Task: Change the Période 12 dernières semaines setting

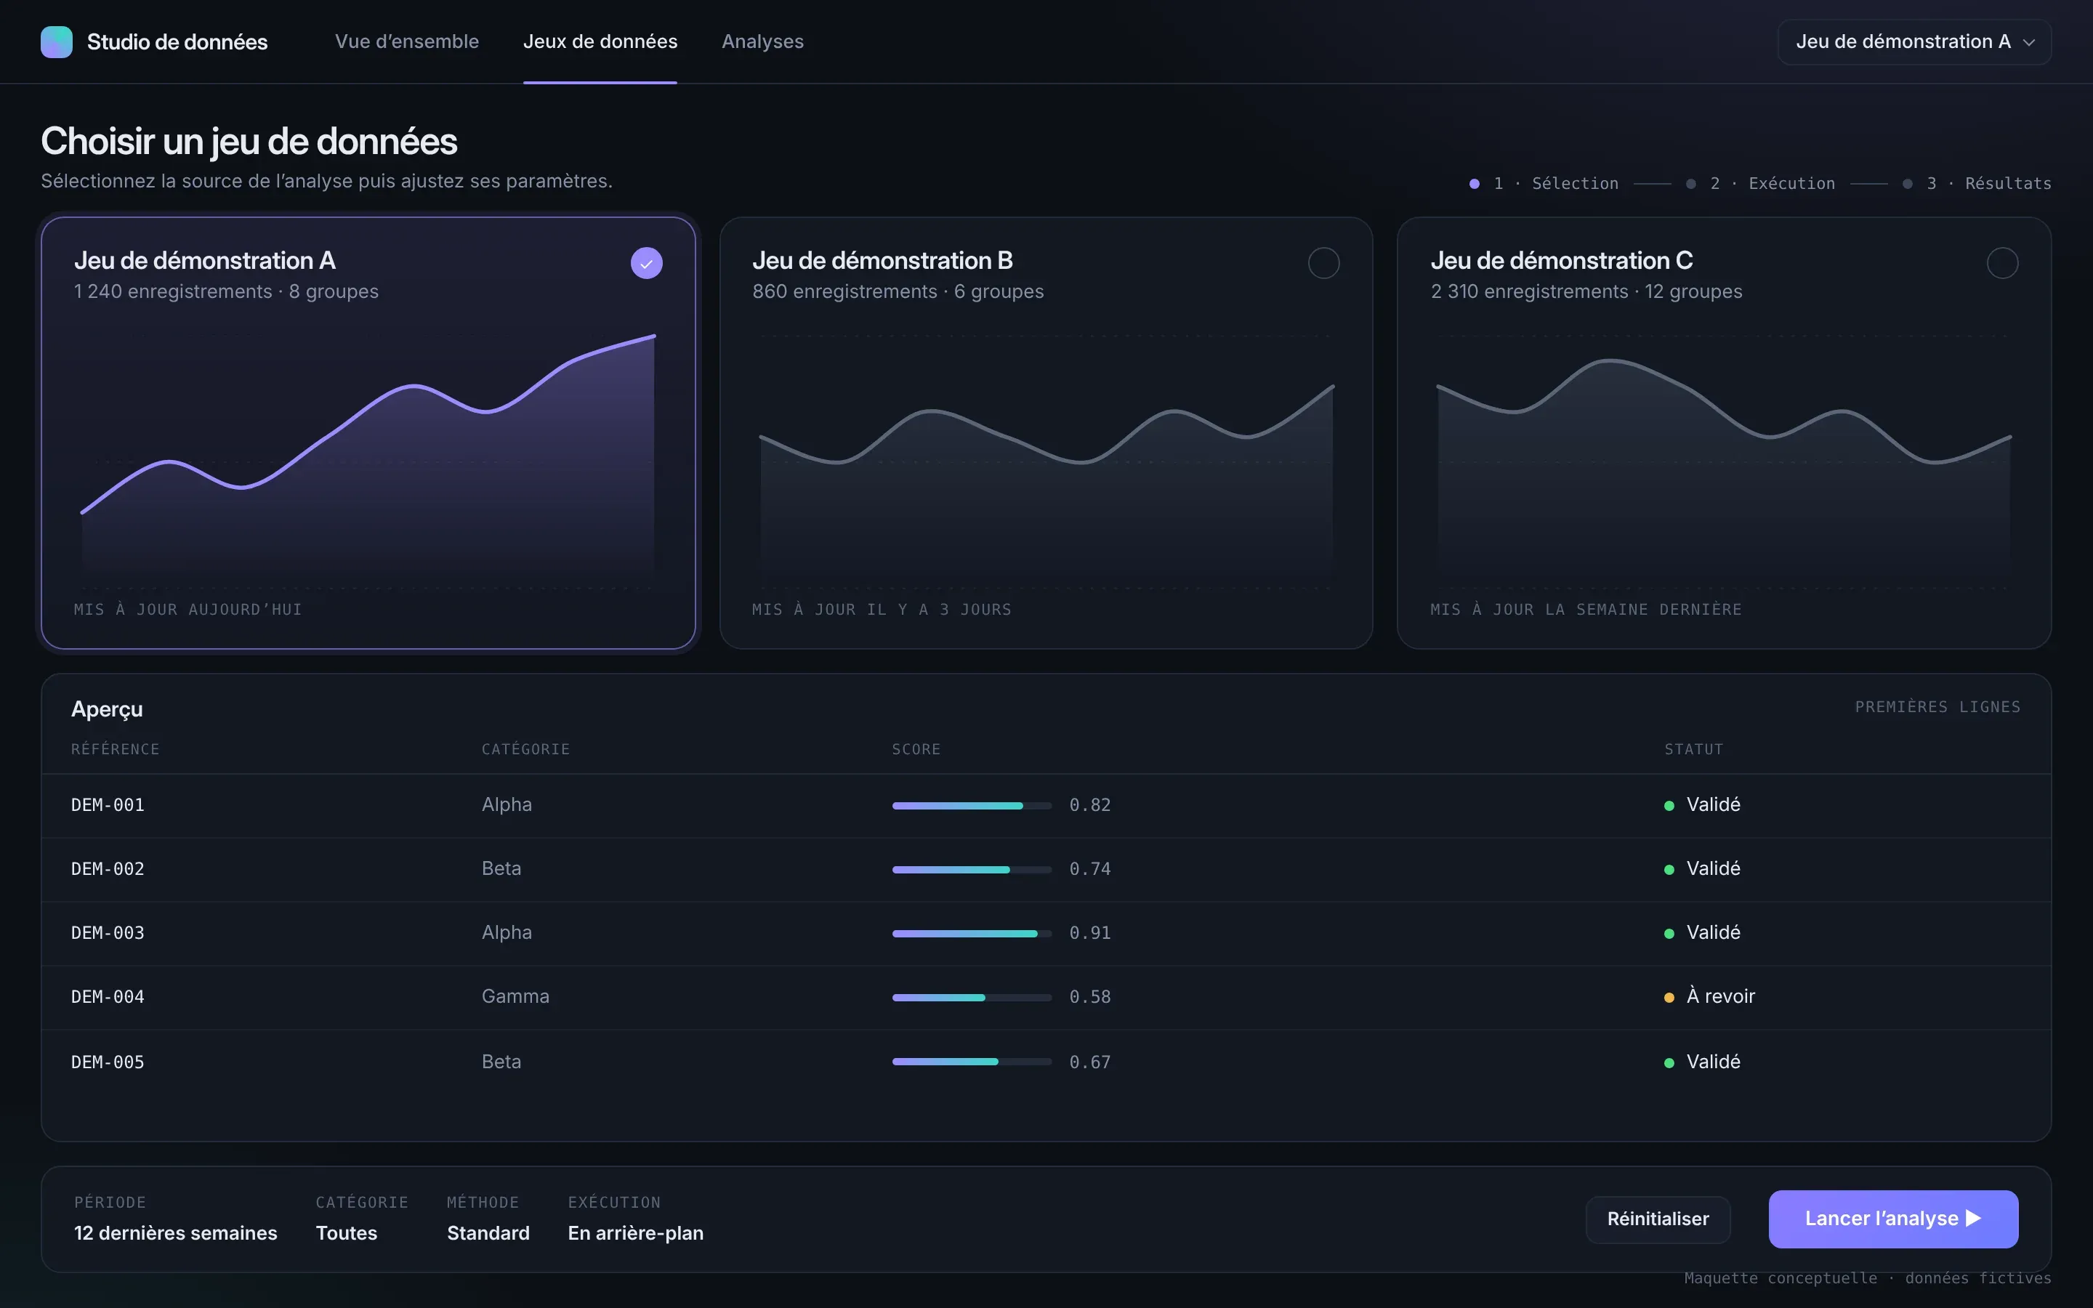Action: pyautogui.click(x=176, y=1218)
